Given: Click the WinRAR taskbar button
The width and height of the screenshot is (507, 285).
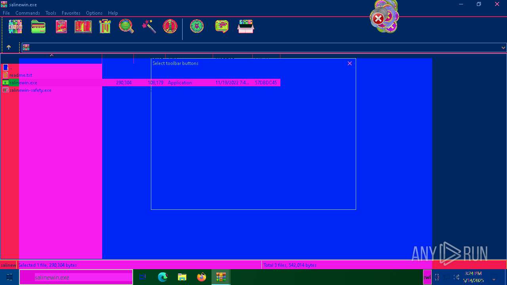Looking at the screenshot, I should pos(221,277).
